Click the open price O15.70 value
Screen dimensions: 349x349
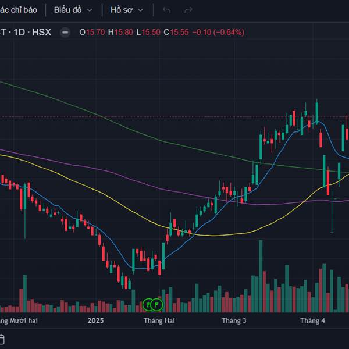tap(92, 32)
